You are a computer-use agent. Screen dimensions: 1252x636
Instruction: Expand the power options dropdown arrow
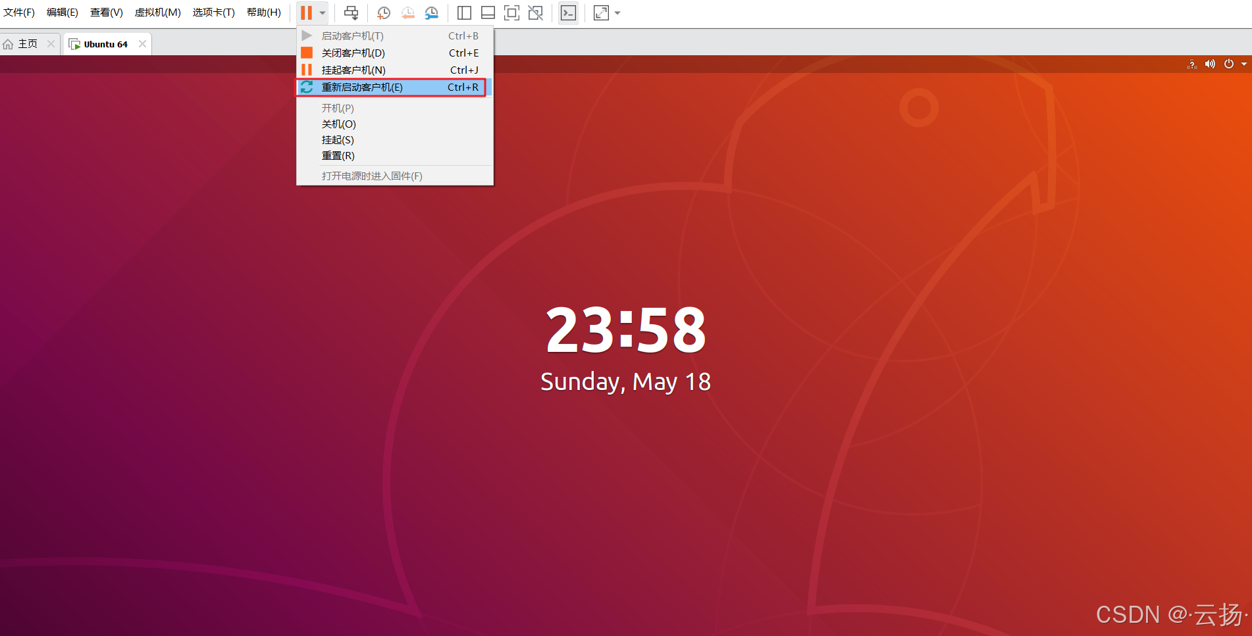point(323,13)
